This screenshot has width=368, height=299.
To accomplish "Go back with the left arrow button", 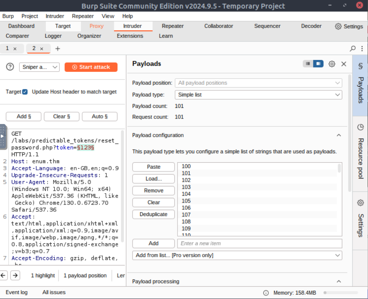I will point(4,275).
